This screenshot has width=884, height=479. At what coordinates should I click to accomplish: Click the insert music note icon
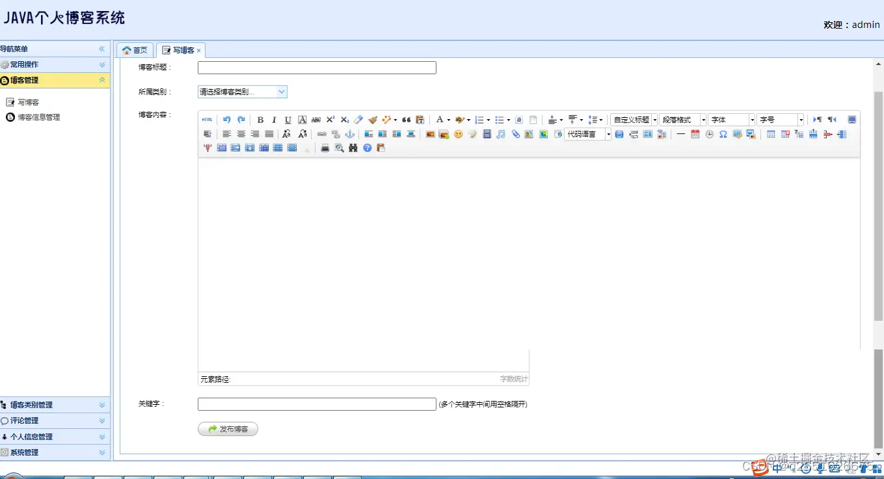coord(501,134)
